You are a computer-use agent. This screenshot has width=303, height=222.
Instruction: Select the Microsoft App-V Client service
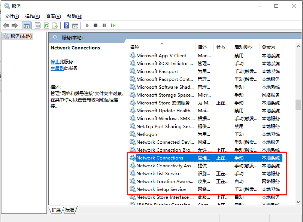(206, 56)
